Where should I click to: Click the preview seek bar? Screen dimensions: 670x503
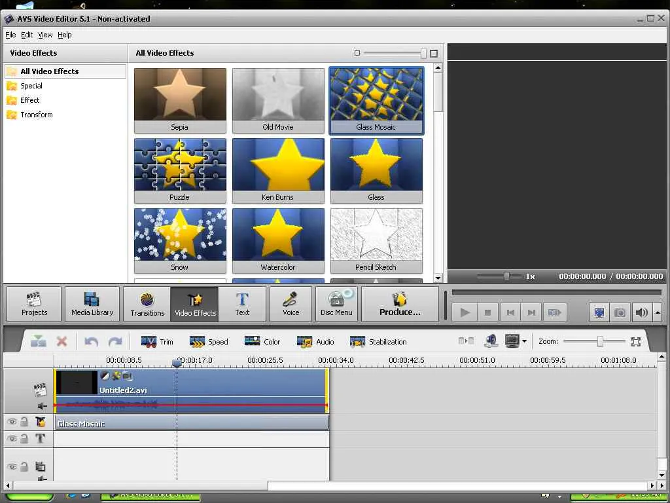pos(556,293)
